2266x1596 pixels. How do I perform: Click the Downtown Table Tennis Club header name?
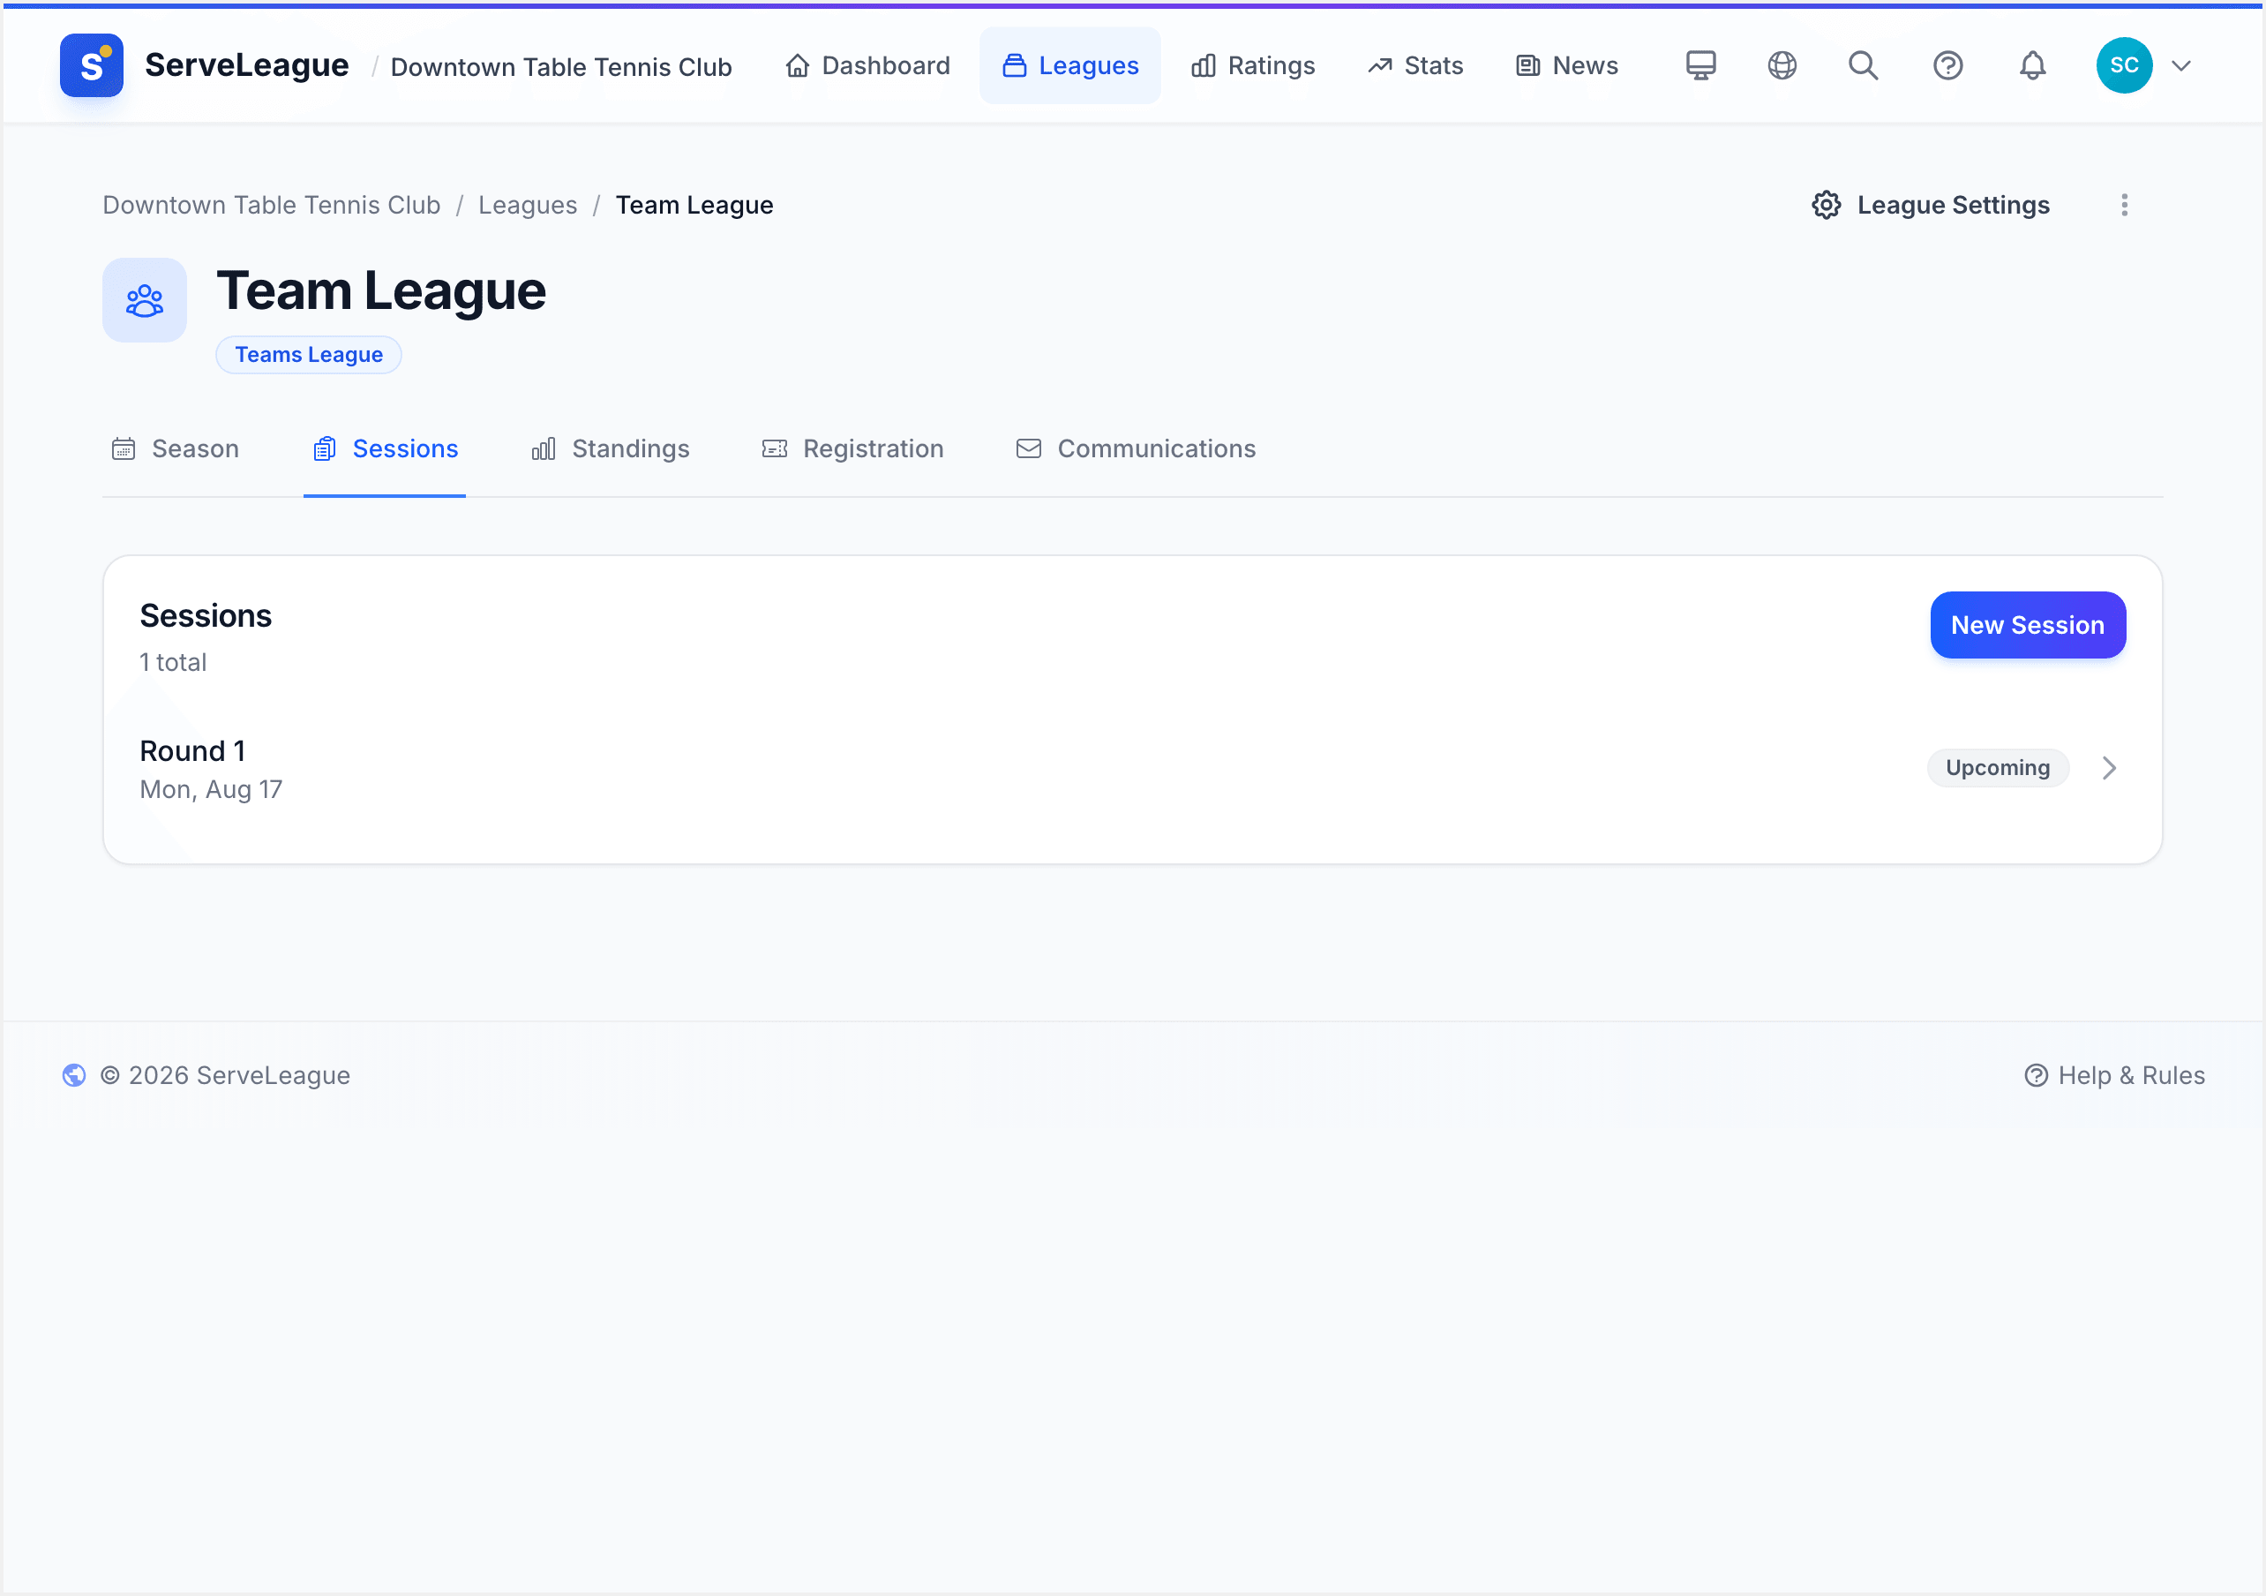click(560, 67)
